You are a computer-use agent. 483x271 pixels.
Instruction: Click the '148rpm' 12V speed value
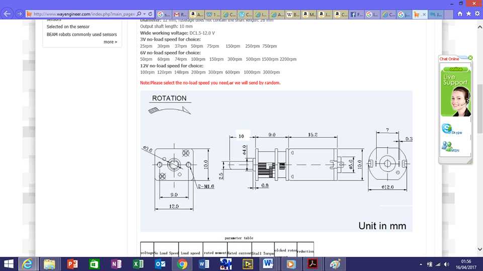(x=181, y=72)
